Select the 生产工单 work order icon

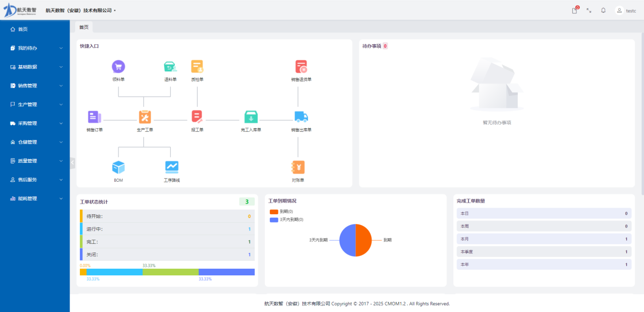pyautogui.click(x=145, y=117)
